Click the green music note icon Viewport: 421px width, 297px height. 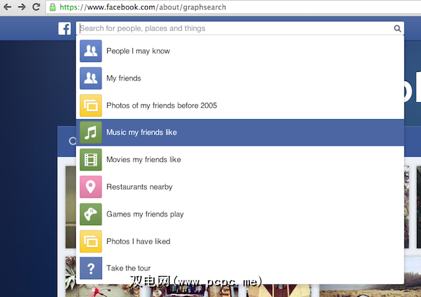coord(91,132)
